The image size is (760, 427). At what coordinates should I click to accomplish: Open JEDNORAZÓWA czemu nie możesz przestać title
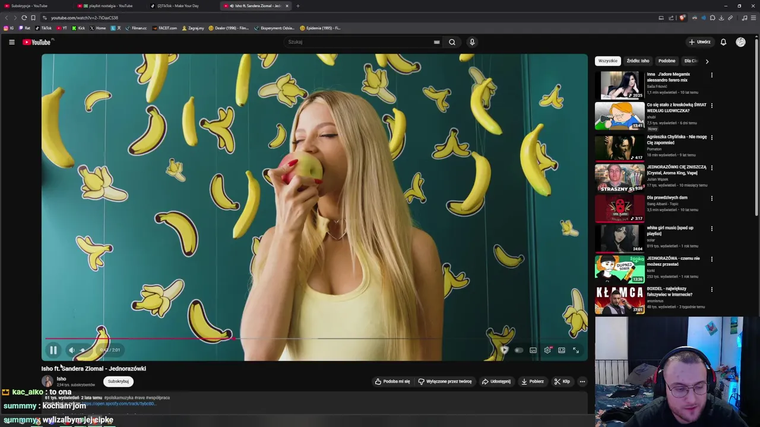673,261
